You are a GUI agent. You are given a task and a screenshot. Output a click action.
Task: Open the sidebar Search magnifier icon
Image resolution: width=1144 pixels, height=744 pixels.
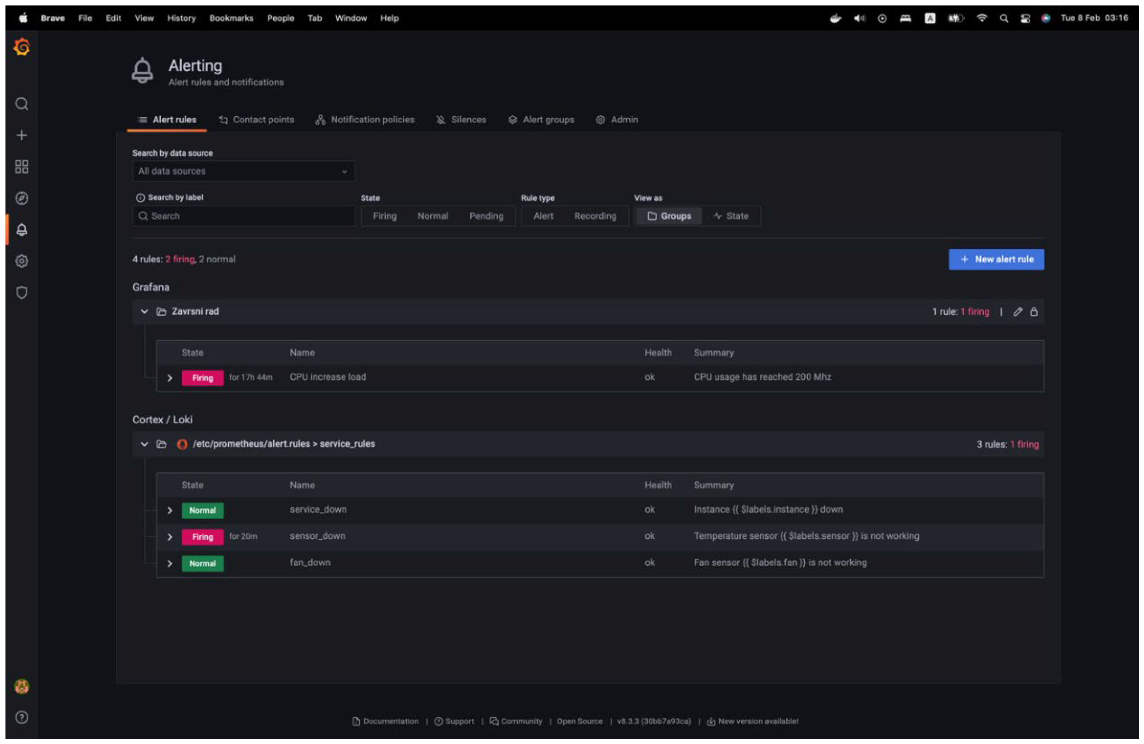coord(22,104)
